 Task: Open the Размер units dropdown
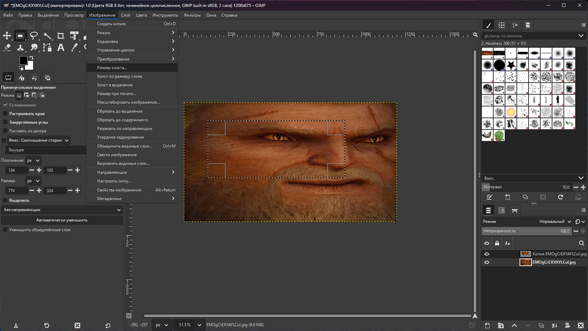pyautogui.click(x=33, y=181)
